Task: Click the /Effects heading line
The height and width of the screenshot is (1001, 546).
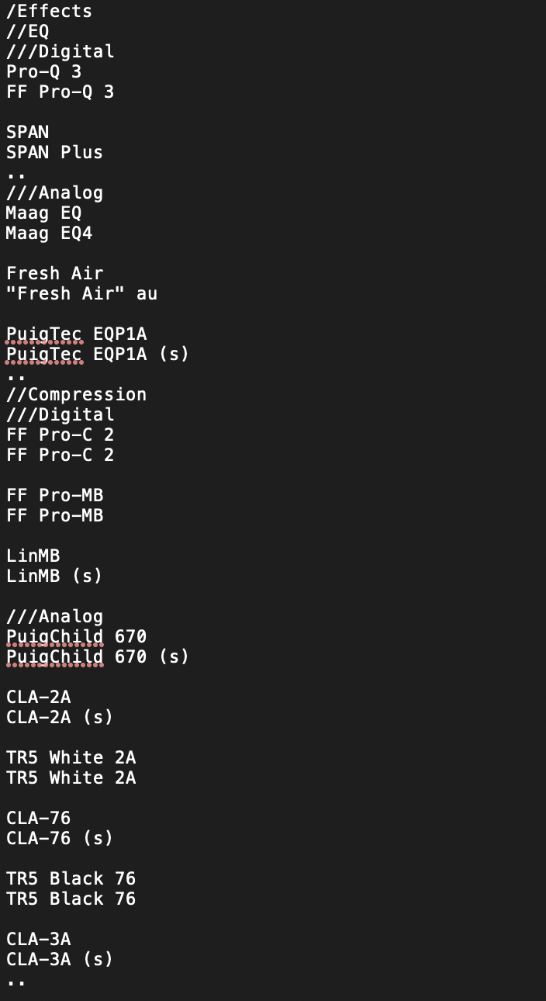Action: (x=49, y=12)
